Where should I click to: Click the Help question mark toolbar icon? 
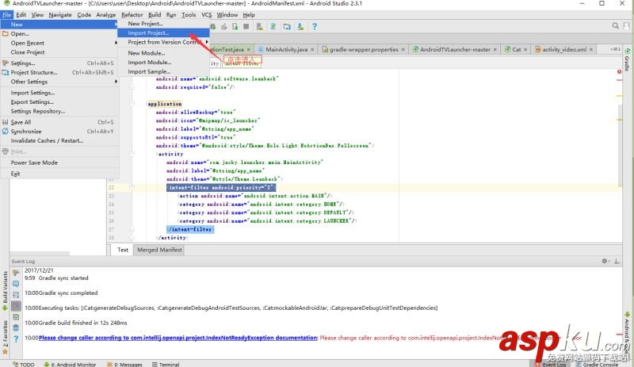click(x=315, y=27)
